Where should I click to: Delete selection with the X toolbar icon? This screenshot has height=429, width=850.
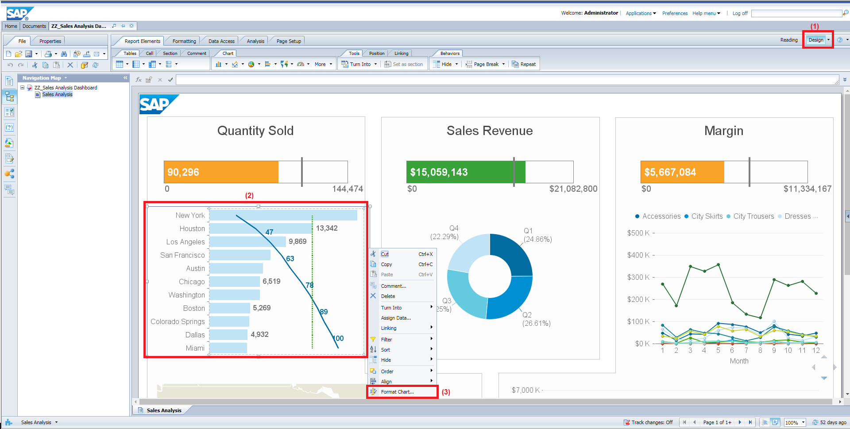[70, 65]
